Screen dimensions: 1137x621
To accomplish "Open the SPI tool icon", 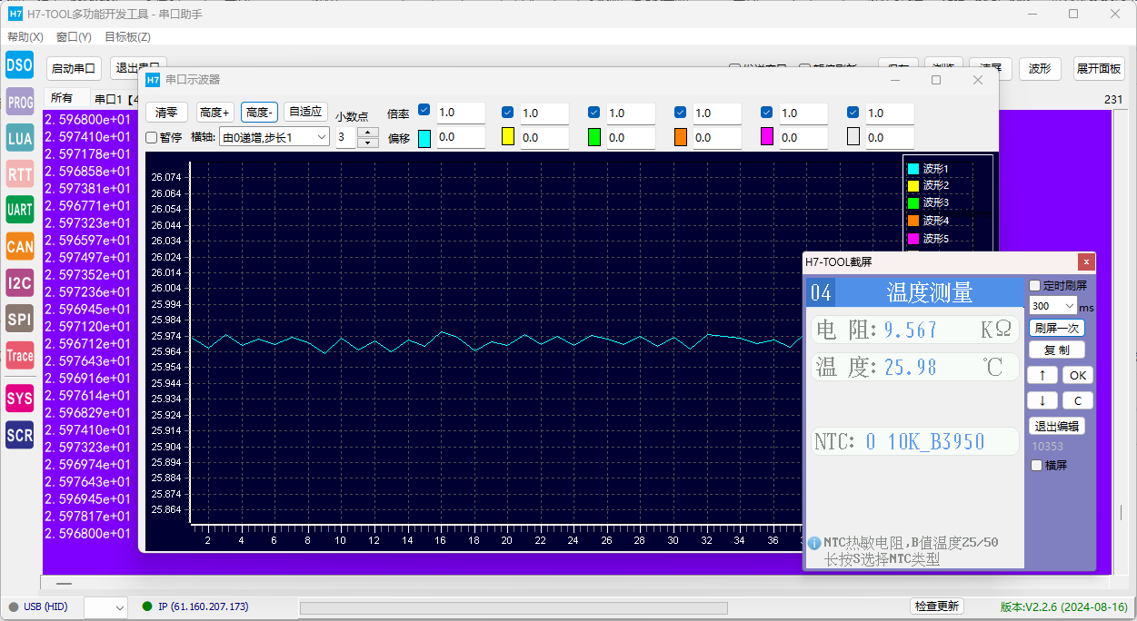I will [19, 319].
